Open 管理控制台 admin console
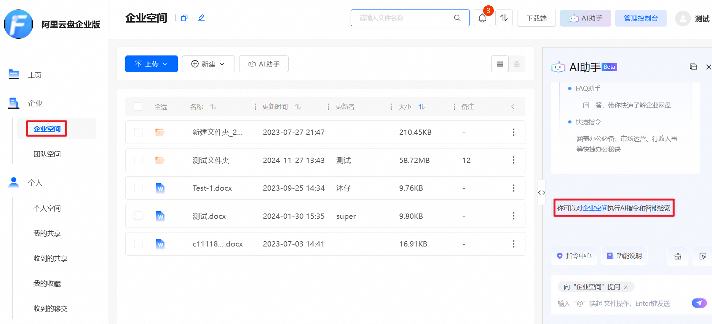The height and width of the screenshot is (324, 712). (641, 18)
